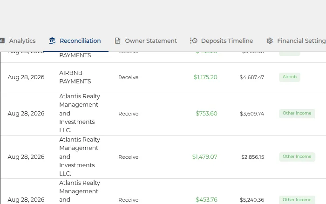Image resolution: width=326 pixels, height=204 pixels.
Task: Select the $753.60 amount
Action: [206, 114]
